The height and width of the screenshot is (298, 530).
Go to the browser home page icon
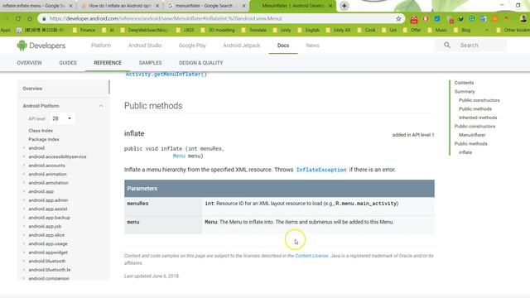coord(30,18)
